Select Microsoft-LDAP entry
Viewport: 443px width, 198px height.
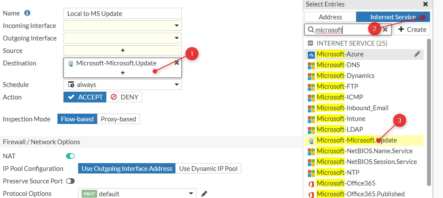coord(364,130)
